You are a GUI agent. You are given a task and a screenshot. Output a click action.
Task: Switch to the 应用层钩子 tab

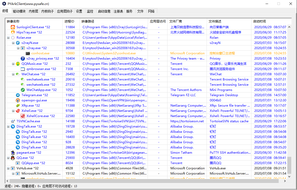click(65, 11)
